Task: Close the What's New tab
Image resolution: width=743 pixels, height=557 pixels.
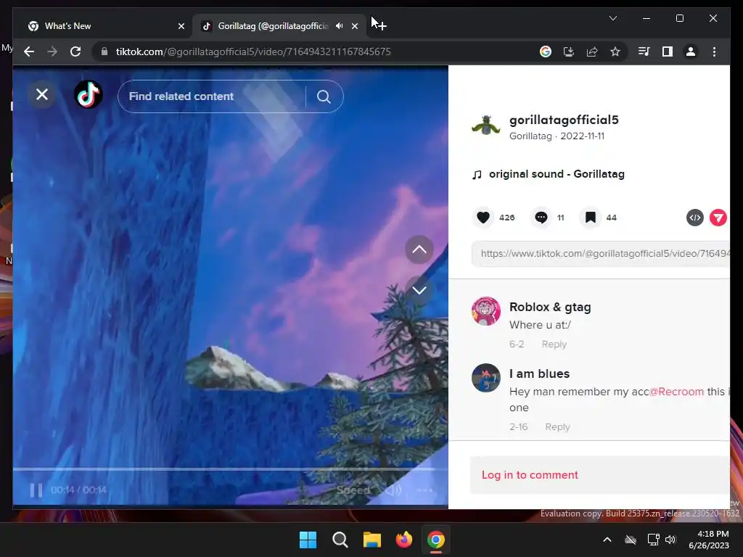Action: coord(181,26)
